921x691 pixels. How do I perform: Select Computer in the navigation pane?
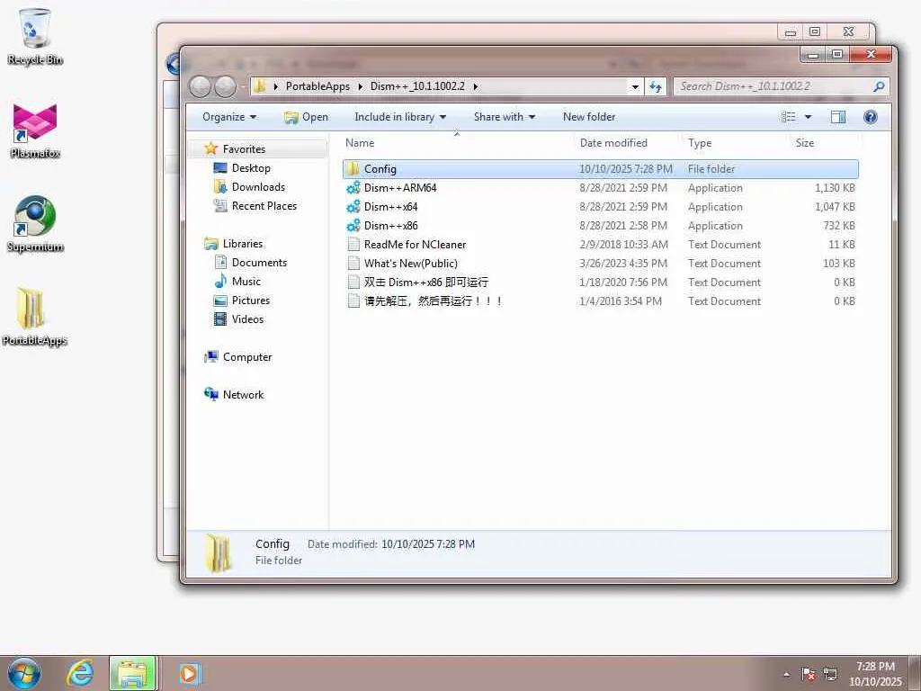tap(247, 356)
